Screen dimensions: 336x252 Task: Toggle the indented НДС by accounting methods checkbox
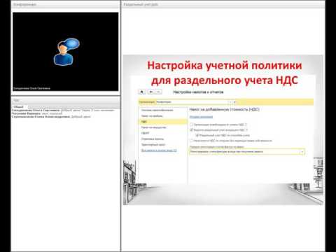[x=197, y=135]
